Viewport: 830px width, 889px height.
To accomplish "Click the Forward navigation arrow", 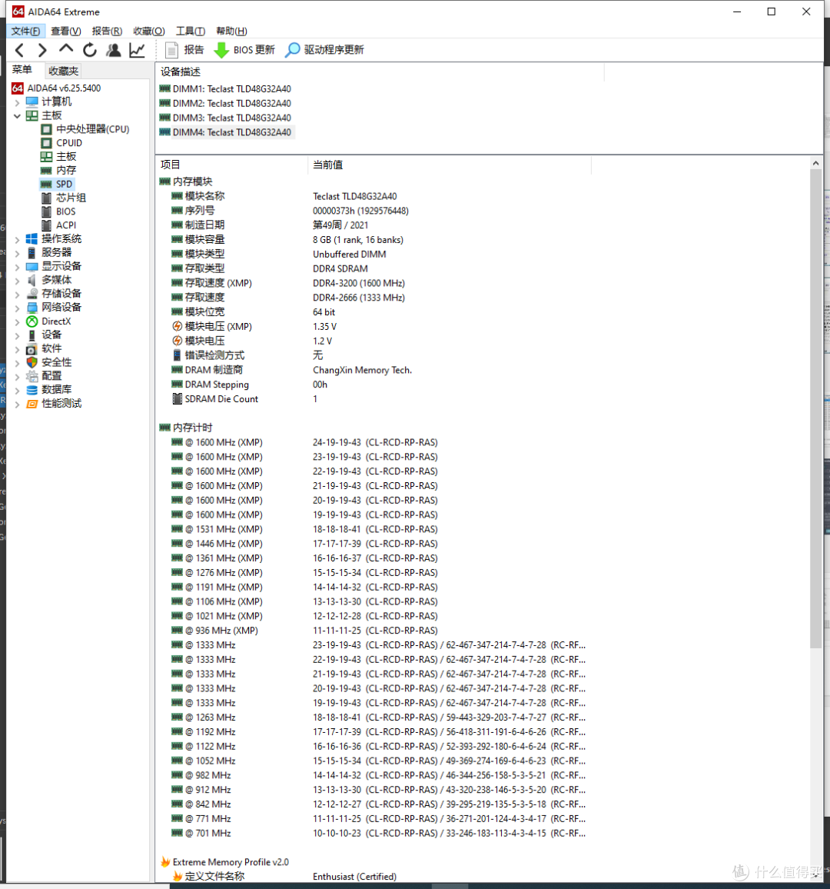I will [42, 50].
